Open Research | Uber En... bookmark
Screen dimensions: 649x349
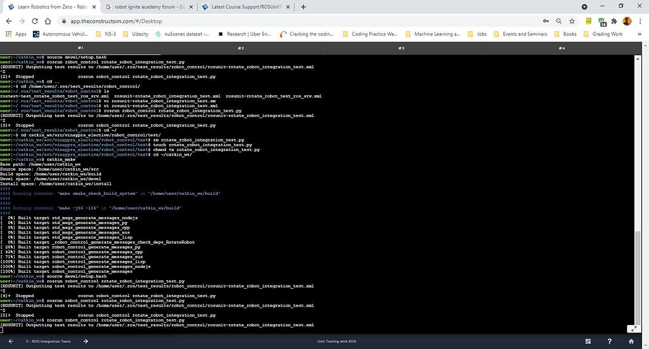click(244, 34)
